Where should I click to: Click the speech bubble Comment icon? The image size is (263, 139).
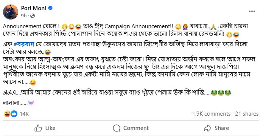click(x=117, y=128)
